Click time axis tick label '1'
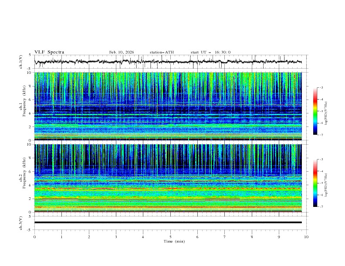 click(x=61, y=237)
